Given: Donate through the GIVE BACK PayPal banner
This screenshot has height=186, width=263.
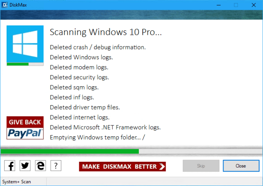Looking at the screenshot, I should [25, 128].
